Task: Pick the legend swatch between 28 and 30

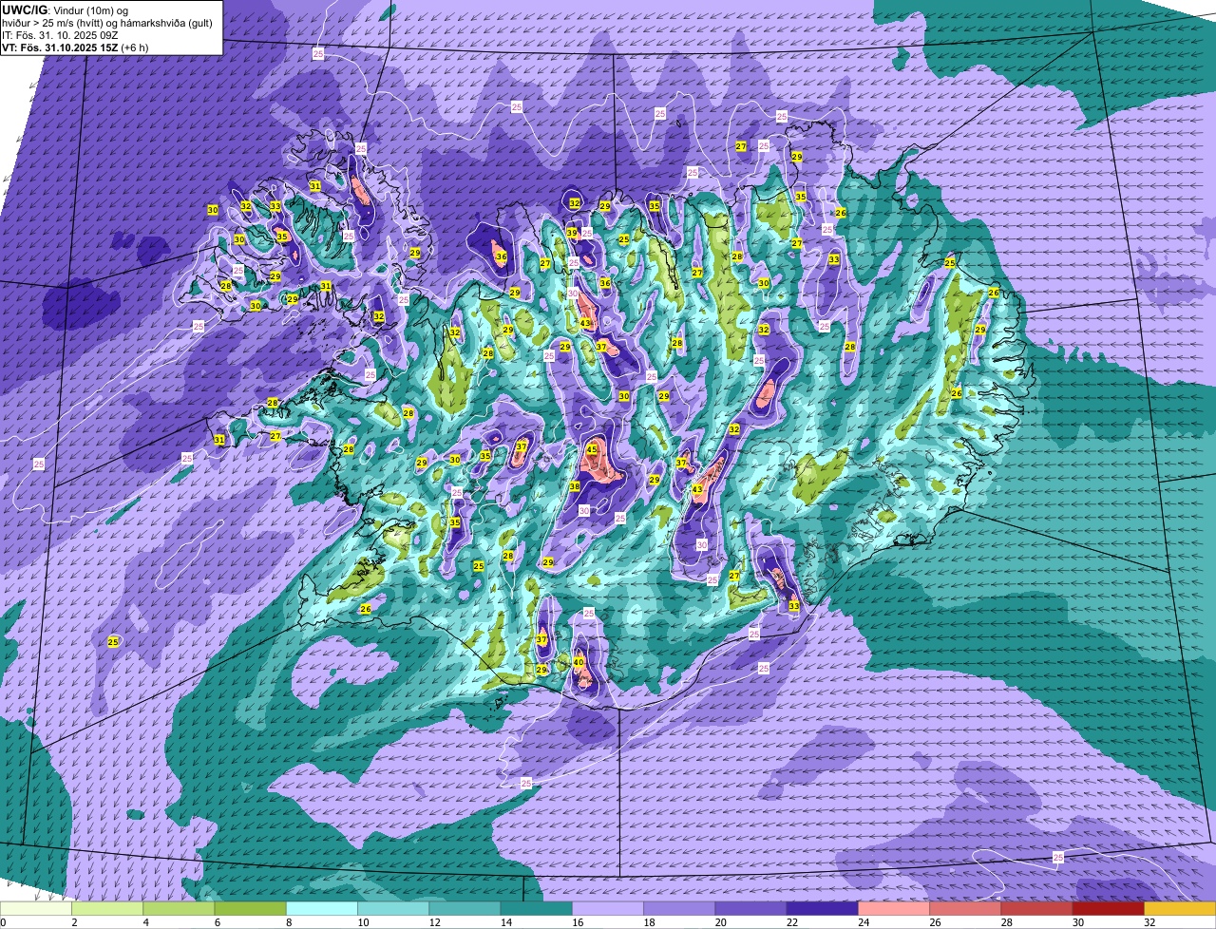Action: [1036, 908]
